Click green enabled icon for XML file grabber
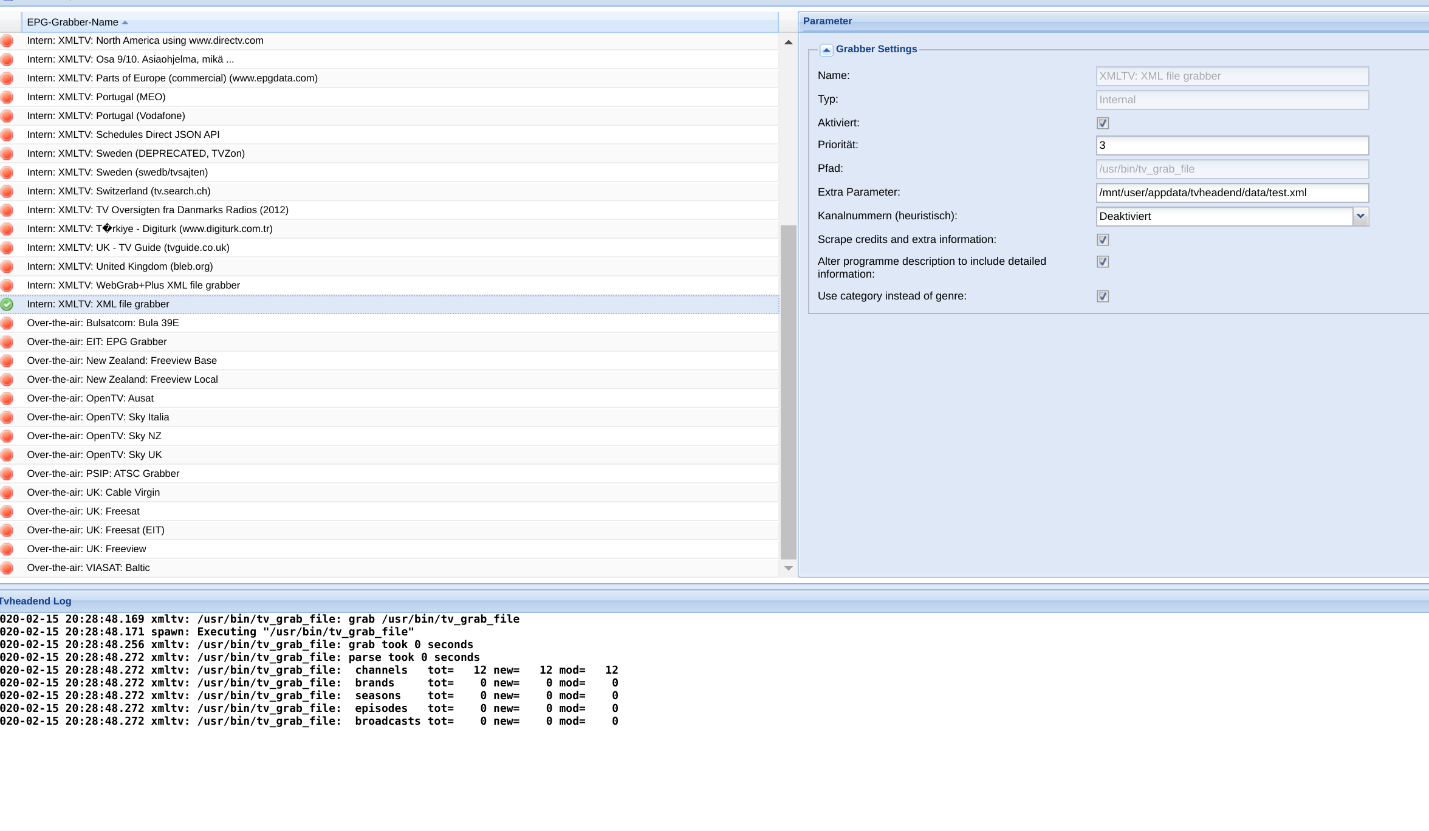 click(x=7, y=304)
